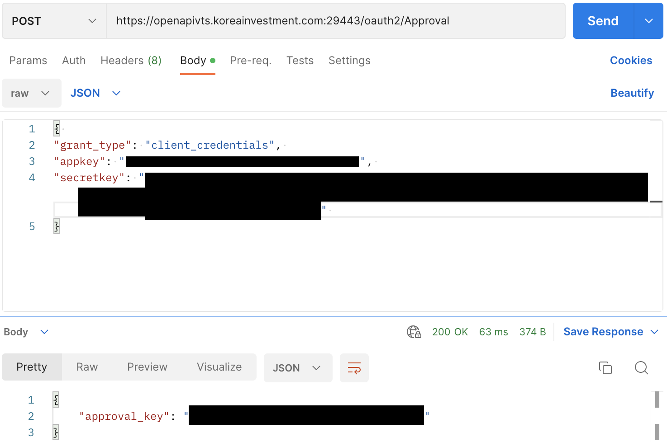Open the response Body view dropdown
Screen dimensions: 667x442
(x=26, y=332)
